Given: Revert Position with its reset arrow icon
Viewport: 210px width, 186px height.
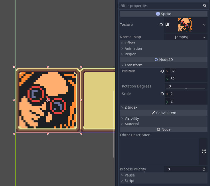Looking at the screenshot, I should click(162, 71).
